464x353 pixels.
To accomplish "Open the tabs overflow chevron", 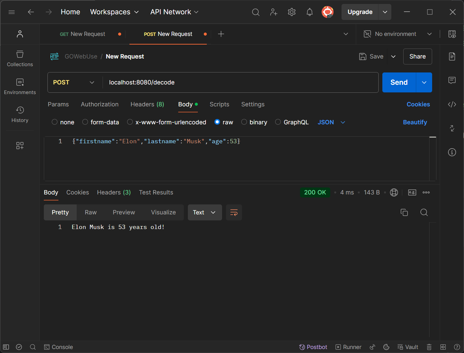I will coord(346,34).
